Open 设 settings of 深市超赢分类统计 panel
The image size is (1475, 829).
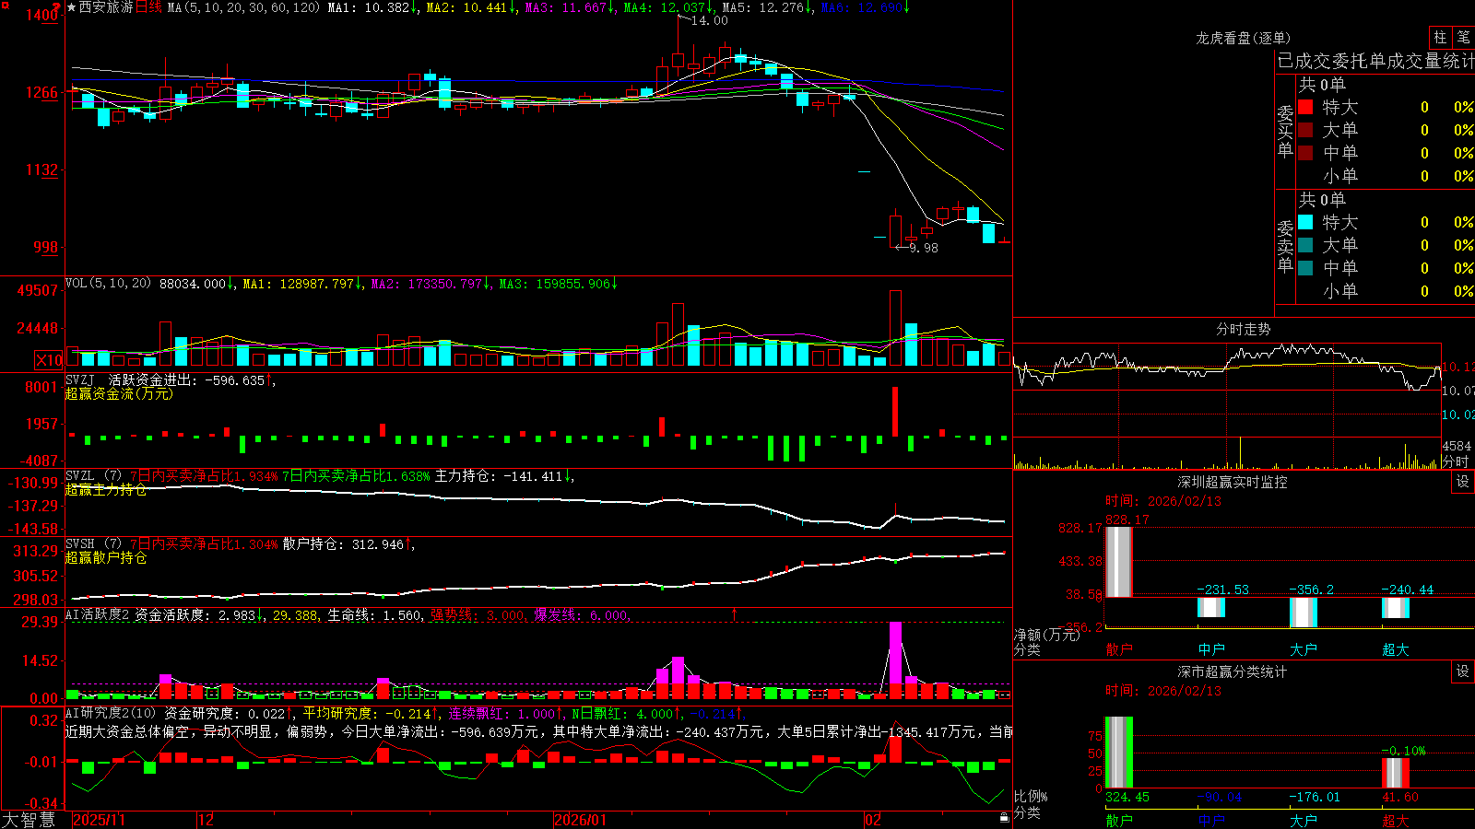(1463, 671)
